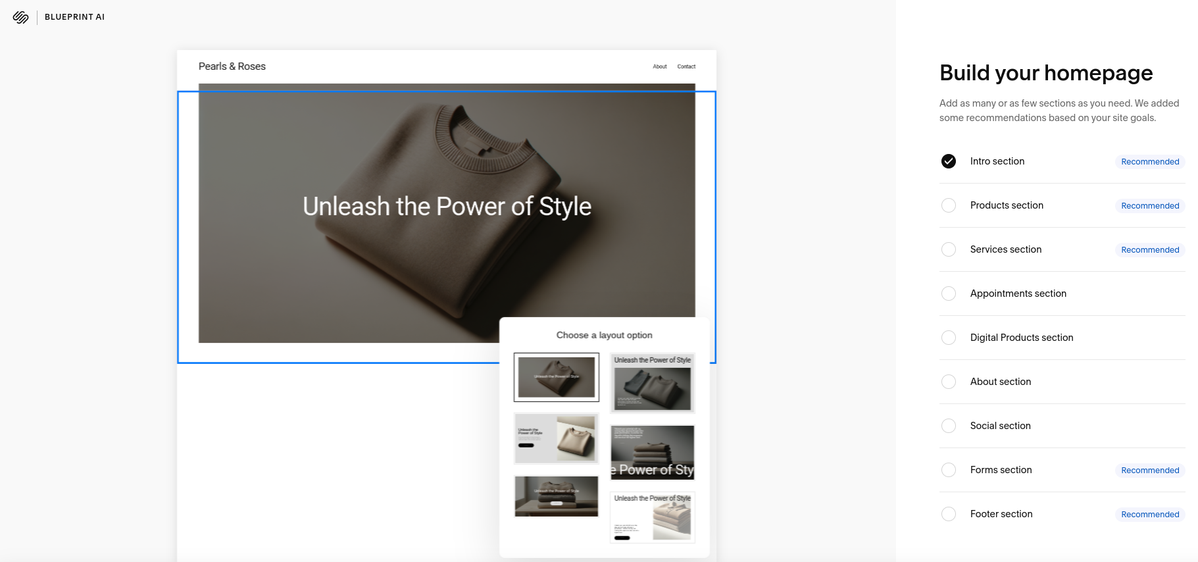Add the Appointments section
The image size is (1198, 562).
[x=948, y=294]
